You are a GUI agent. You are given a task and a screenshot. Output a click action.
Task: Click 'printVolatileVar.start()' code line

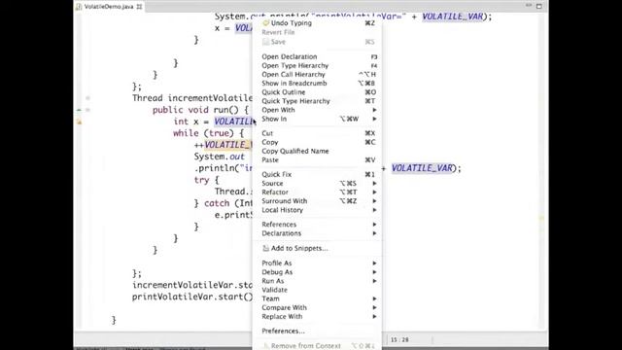192,297
